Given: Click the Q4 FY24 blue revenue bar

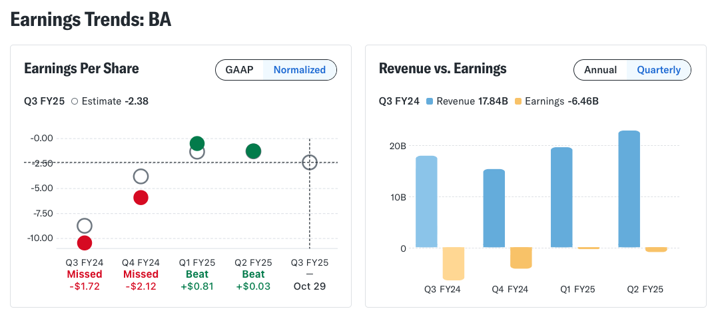Looking at the screenshot, I should [x=494, y=208].
